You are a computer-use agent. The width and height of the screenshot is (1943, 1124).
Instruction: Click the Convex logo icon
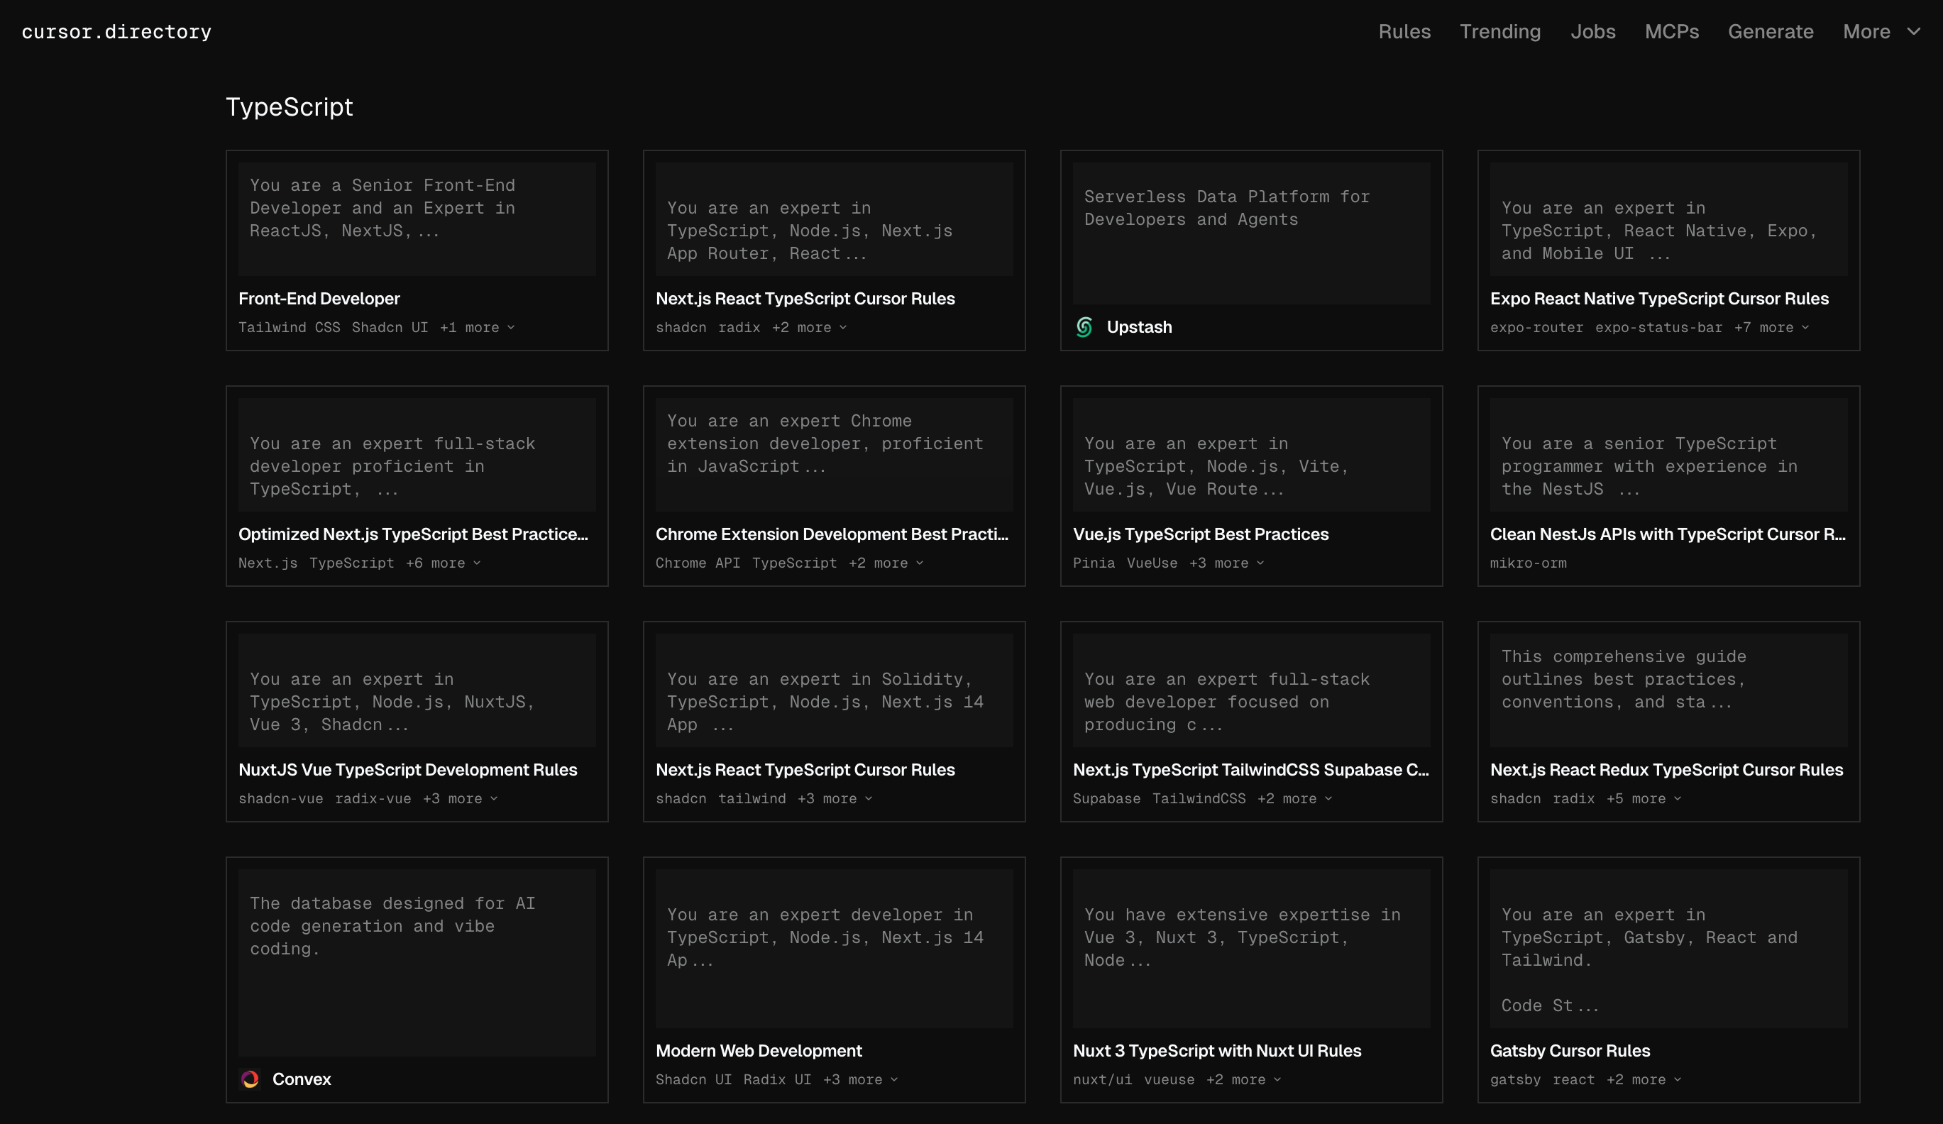(x=250, y=1079)
